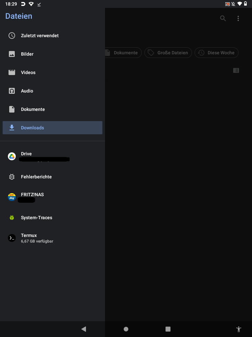Toggle the list view layout icon
The width and height of the screenshot is (252, 337).
[236, 70]
